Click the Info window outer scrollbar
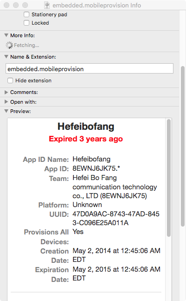The height and width of the screenshot is (301, 186). click(x=183, y=147)
